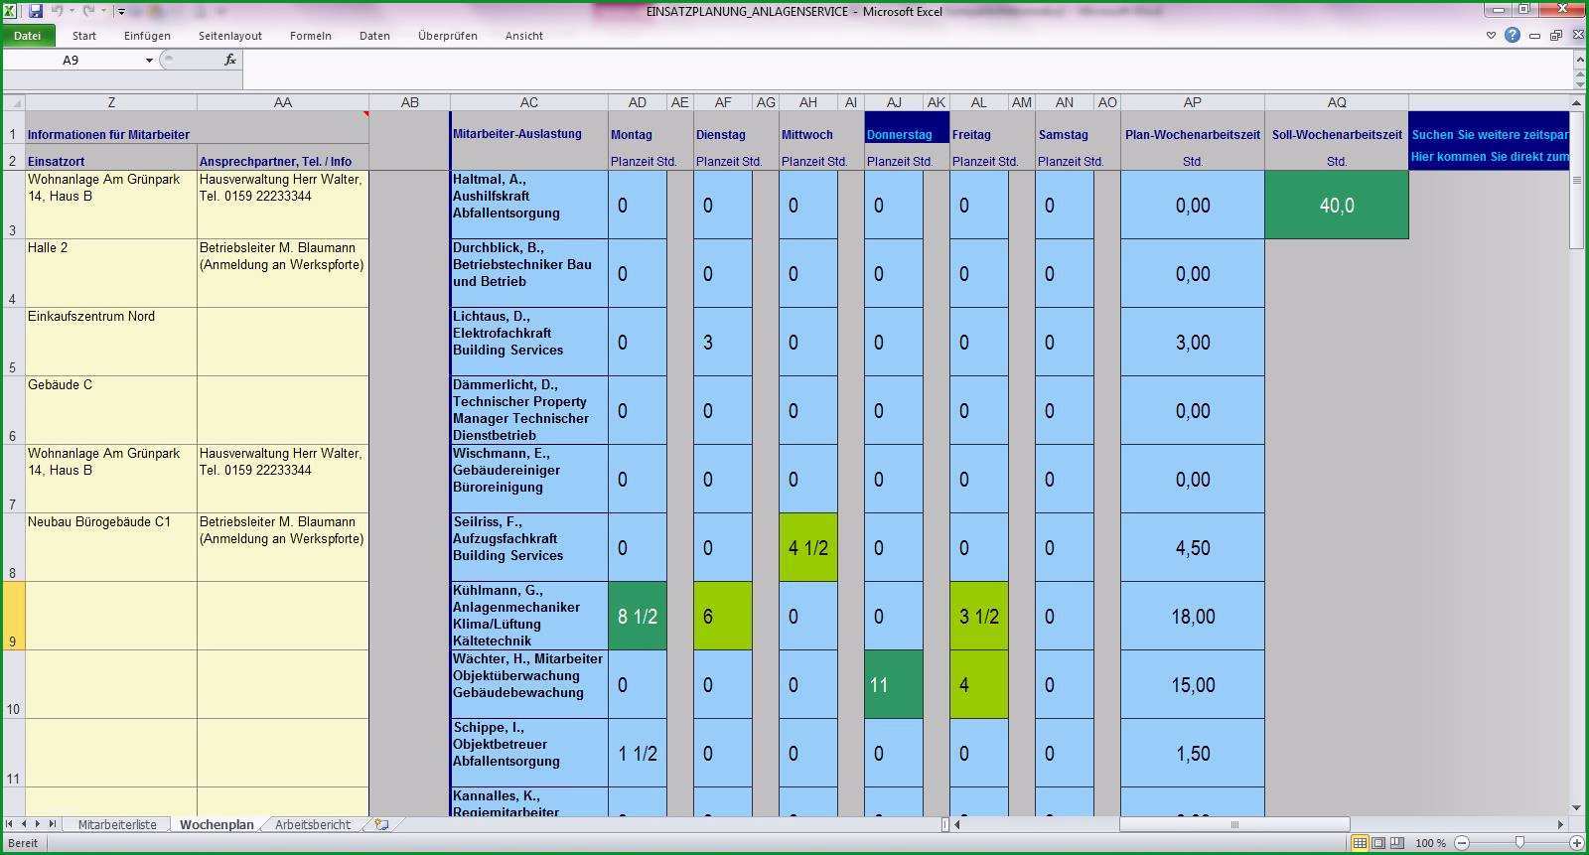Restore the workbook window in ribbon bar
The width and height of the screenshot is (1589, 855).
(x=1555, y=36)
